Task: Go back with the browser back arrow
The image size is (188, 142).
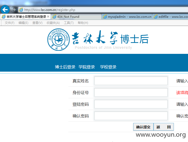Action: pyautogui.click(x=5, y=10)
